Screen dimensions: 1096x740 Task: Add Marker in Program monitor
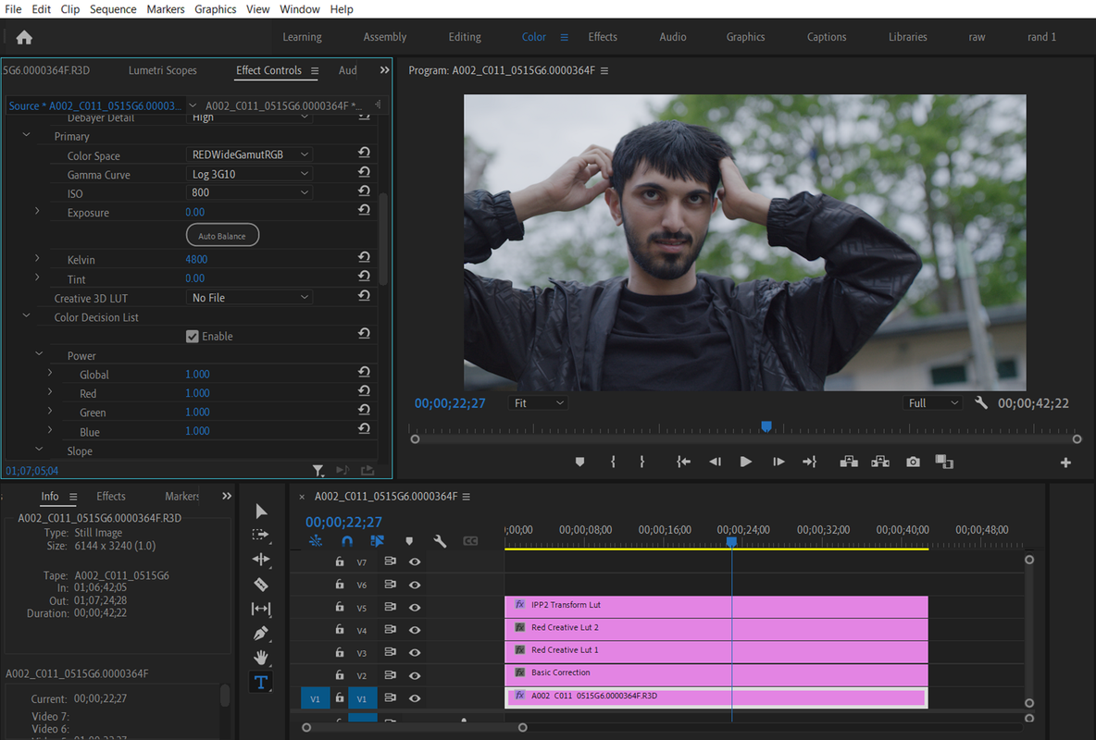click(x=579, y=462)
